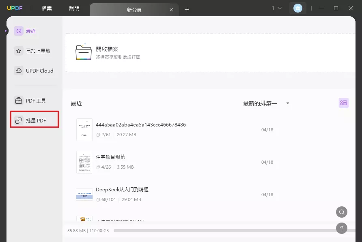Click thumbnail of DeepSeek从入门到精通

[x=84, y=195]
